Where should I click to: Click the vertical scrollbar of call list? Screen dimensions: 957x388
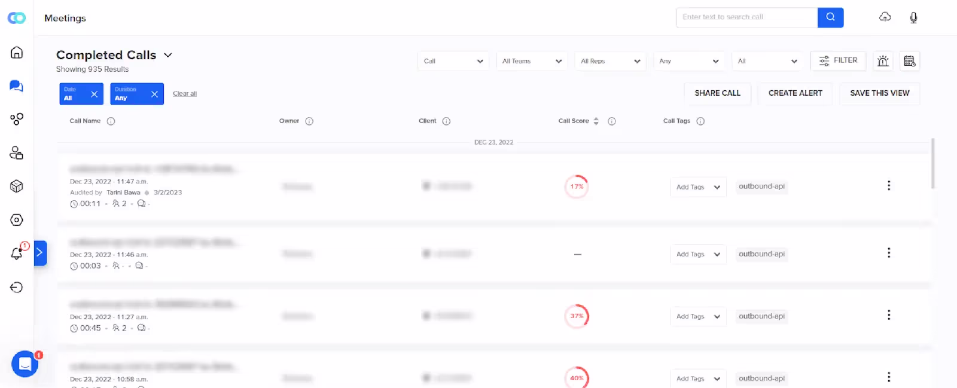point(933,164)
